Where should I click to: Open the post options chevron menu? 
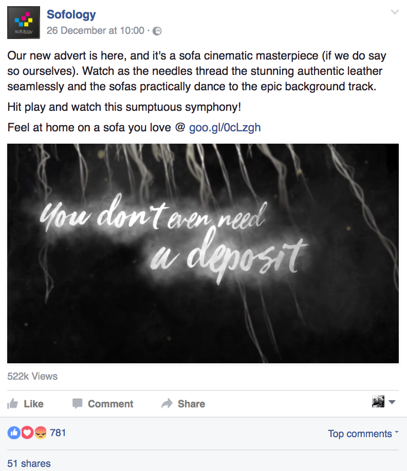(395, 12)
